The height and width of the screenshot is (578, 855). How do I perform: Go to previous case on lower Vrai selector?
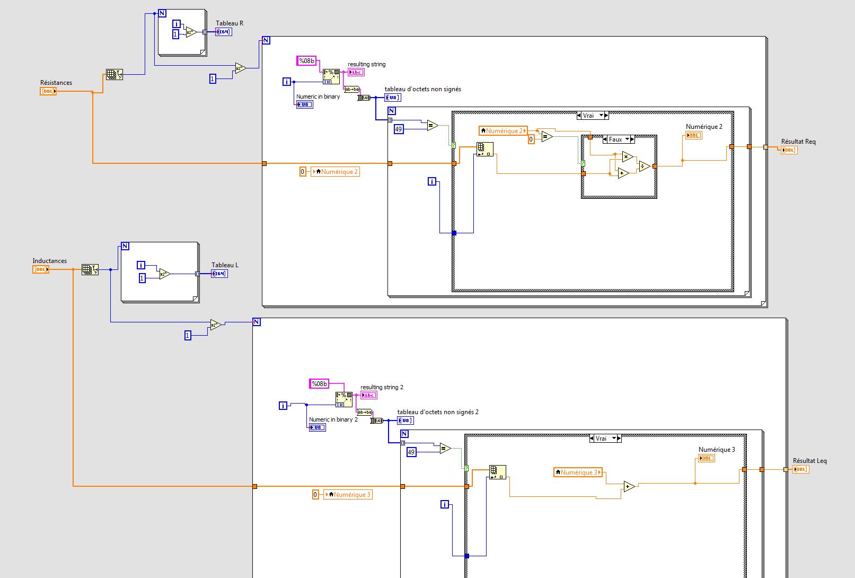pos(593,439)
